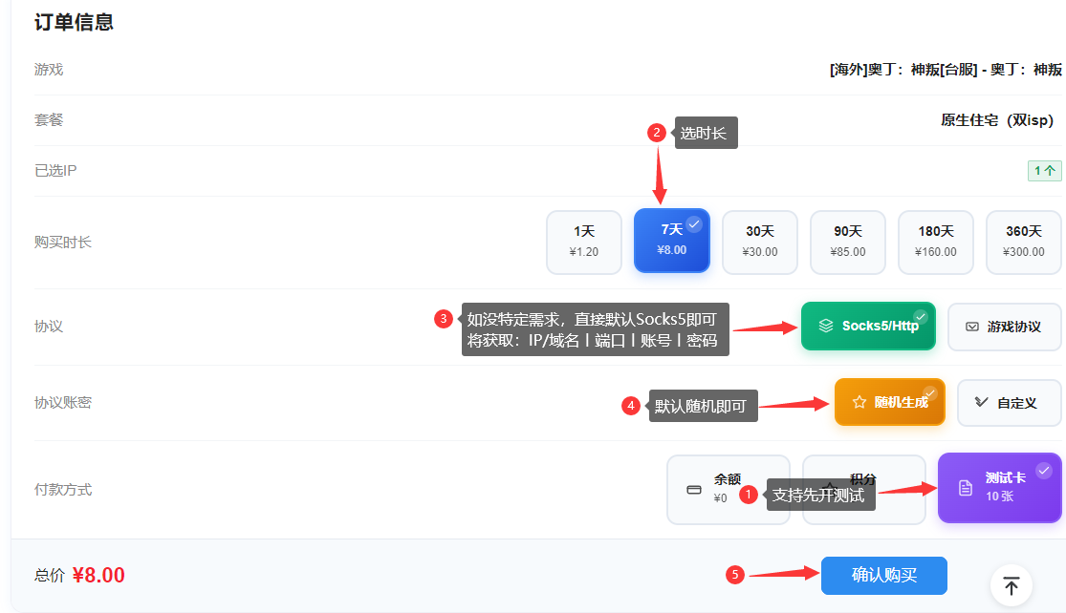Select the 90天 ¥85.00 duration

[847, 242]
